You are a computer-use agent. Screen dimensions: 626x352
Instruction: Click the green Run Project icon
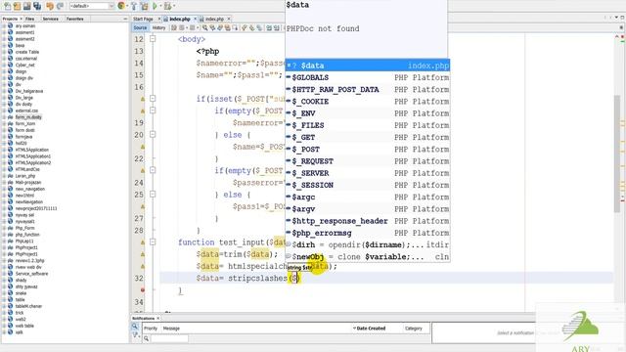(156, 6)
